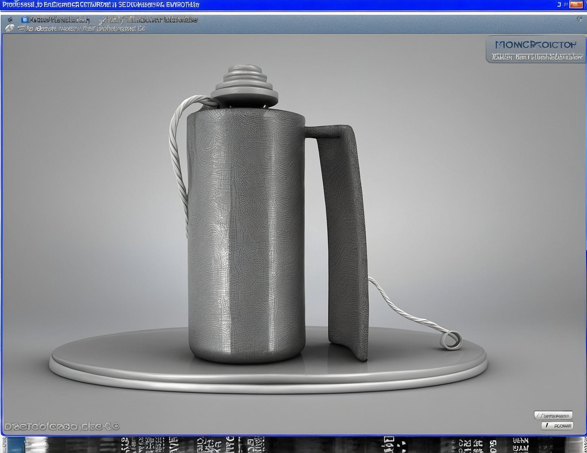
Task: Click the small icon right of the silver round icon
Action: [x=22, y=29]
